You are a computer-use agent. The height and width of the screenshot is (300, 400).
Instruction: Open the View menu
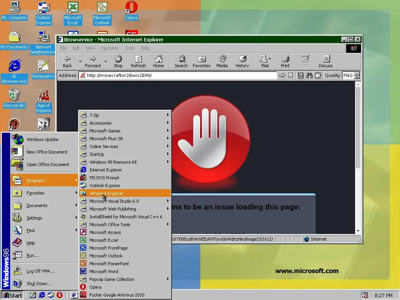[90, 48]
